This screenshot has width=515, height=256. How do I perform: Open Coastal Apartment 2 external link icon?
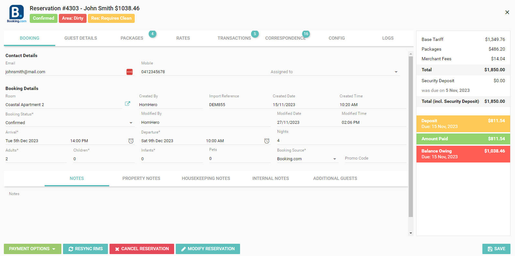click(x=128, y=103)
